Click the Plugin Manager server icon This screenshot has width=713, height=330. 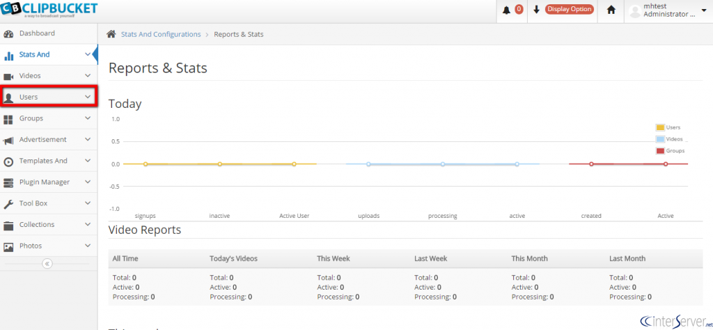click(8, 182)
